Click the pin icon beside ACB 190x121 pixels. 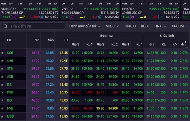tap(3, 77)
